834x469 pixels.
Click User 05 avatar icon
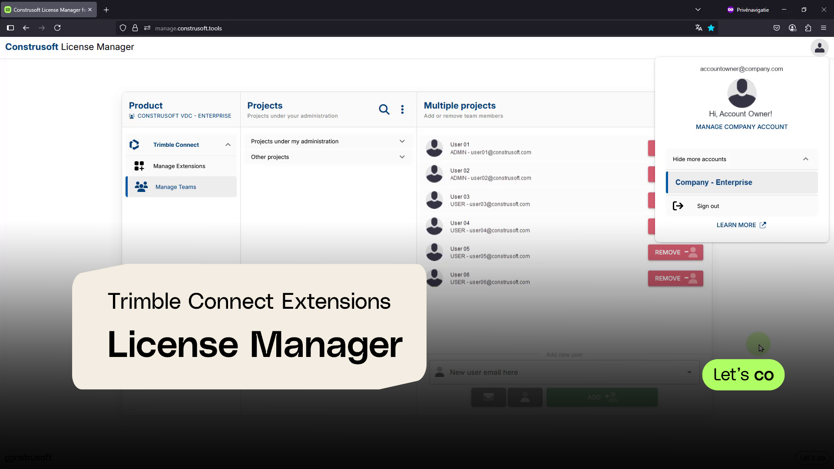[x=434, y=252]
